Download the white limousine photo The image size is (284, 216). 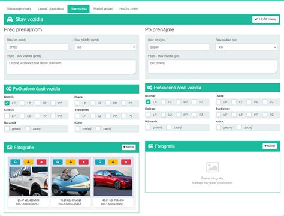click(28, 162)
